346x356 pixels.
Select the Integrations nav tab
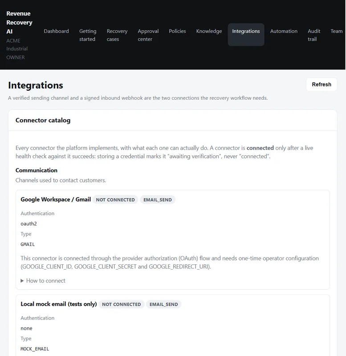point(246,35)
